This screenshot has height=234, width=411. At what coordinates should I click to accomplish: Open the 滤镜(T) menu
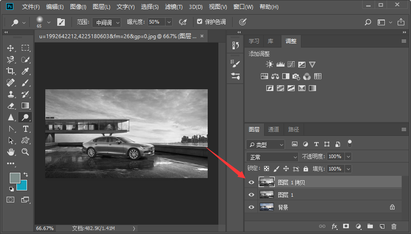pos(174,7)
